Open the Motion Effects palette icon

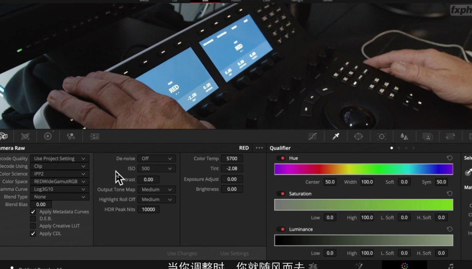point(94,136)
